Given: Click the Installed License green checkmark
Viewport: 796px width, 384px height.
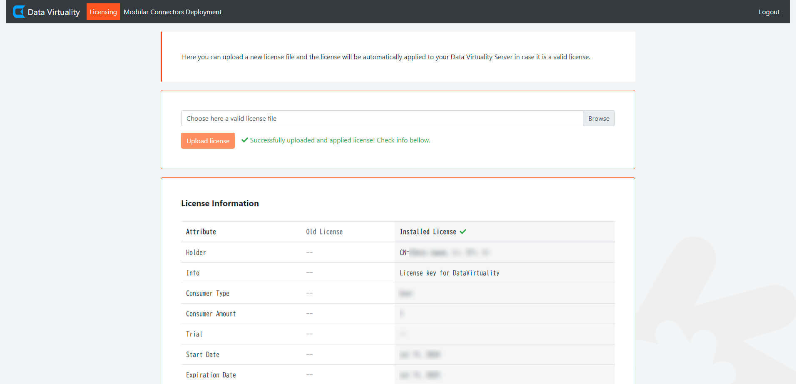Looking at the screenshot, I should (463, 232).
